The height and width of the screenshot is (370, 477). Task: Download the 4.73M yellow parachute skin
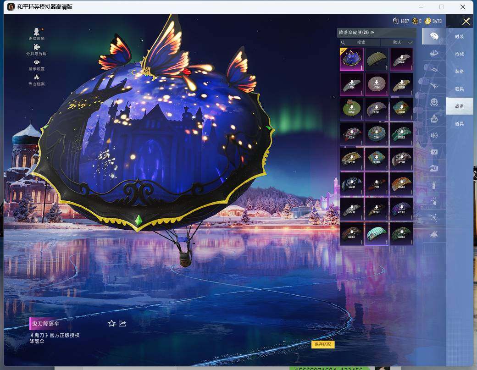[x=351, y=159]
